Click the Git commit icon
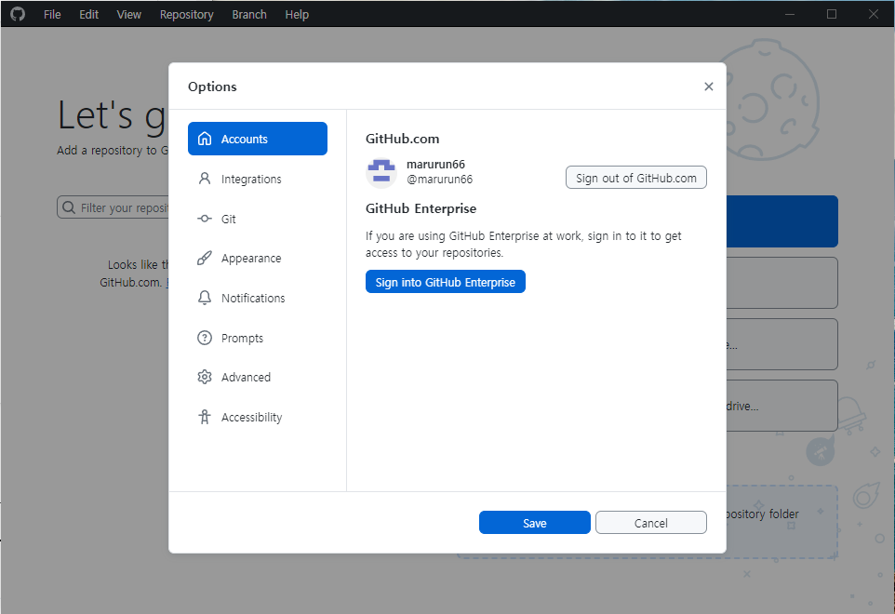Image resolution: width=895 pixels, height=614 pixels. [x=205, y=219]
